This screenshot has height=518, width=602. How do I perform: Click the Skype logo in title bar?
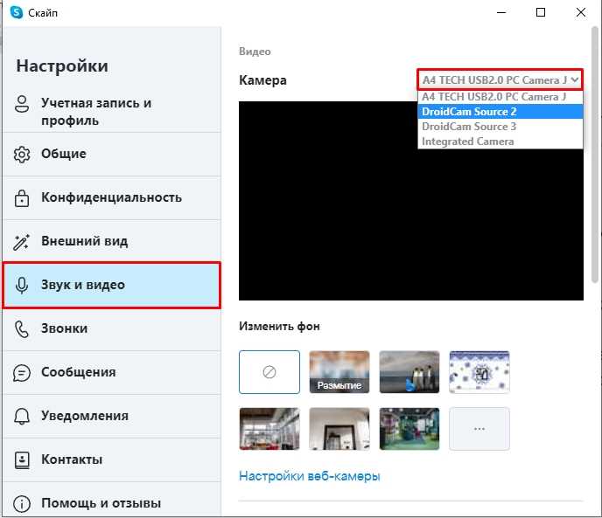coord(17,12)
